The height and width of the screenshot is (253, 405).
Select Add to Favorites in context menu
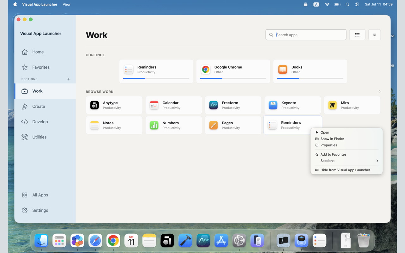tap(346, 154)
